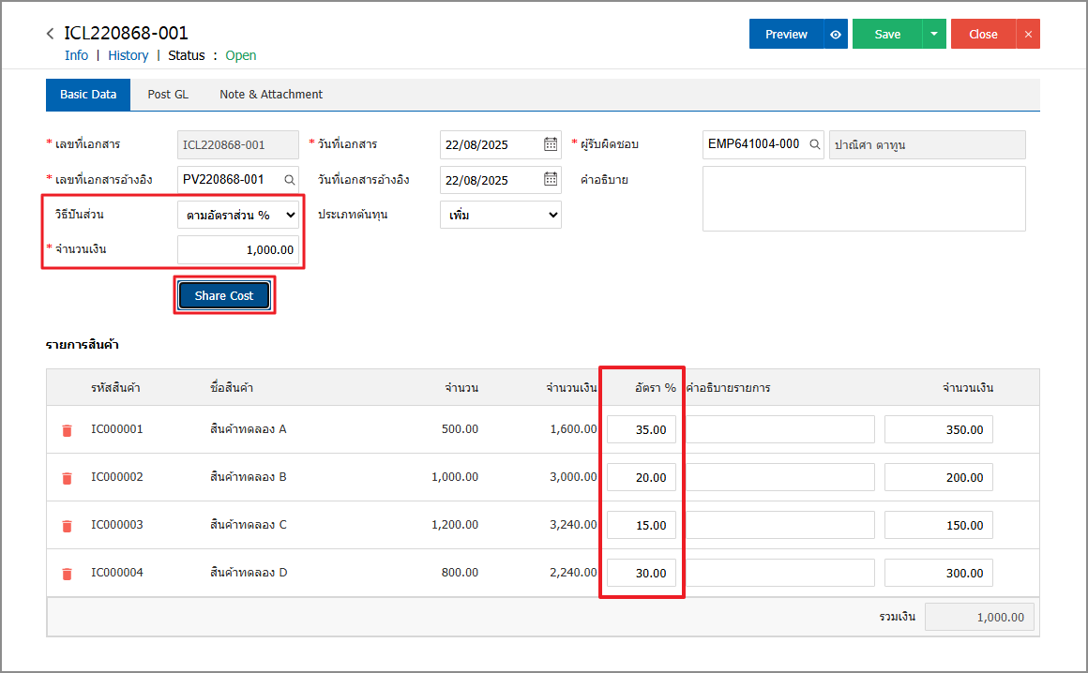The image size is (1088, 673).
Task: Click search icon in EMP641004-000 field
Action: (x=815, y=144)
